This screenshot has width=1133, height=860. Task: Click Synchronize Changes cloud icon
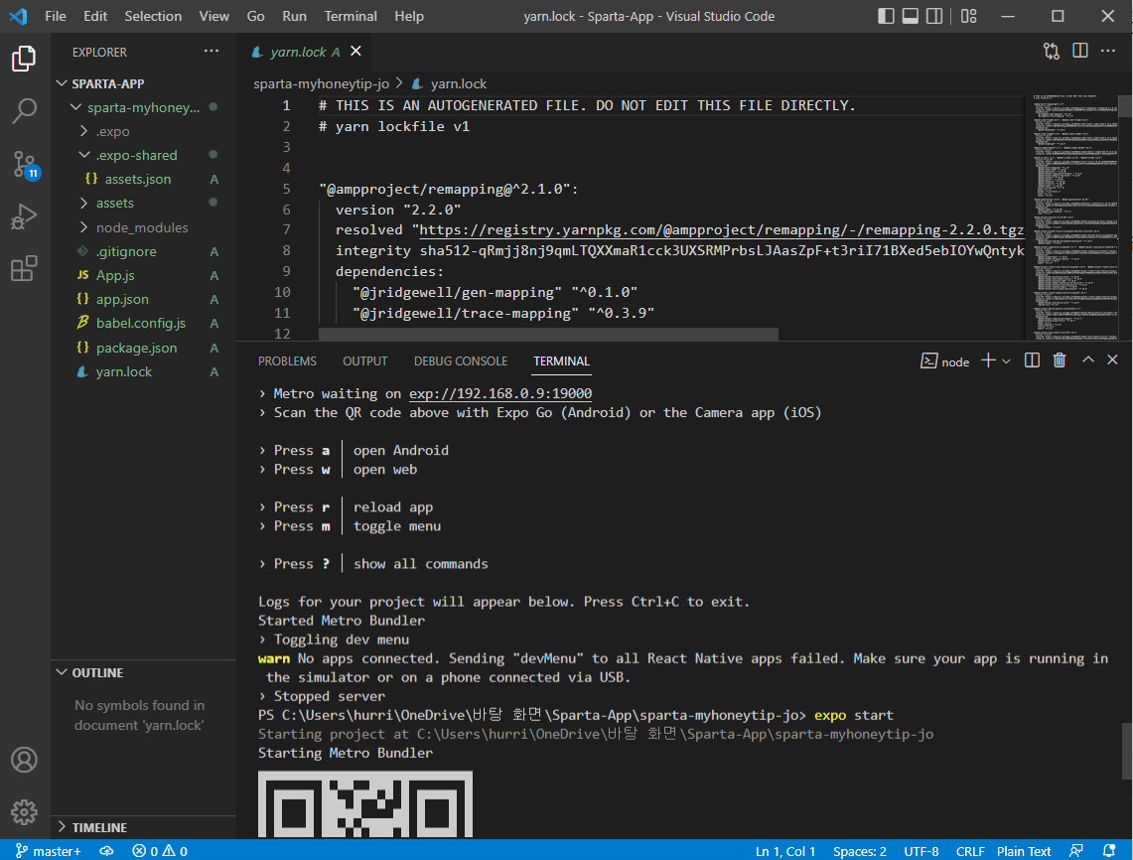106,851
